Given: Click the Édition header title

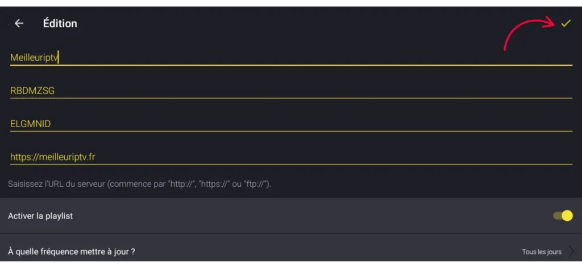Looking at the screenshot, I should [x=60, y=23].
